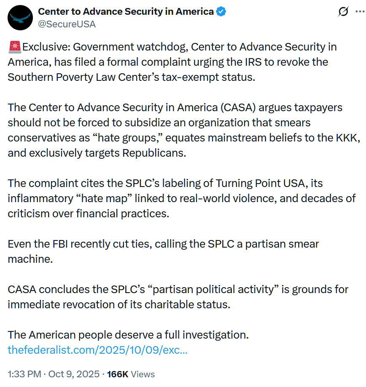
Task: Visit the @SecureUSA handle
Action: click(67, 24)
